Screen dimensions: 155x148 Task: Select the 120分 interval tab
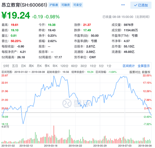pos(64,66)
